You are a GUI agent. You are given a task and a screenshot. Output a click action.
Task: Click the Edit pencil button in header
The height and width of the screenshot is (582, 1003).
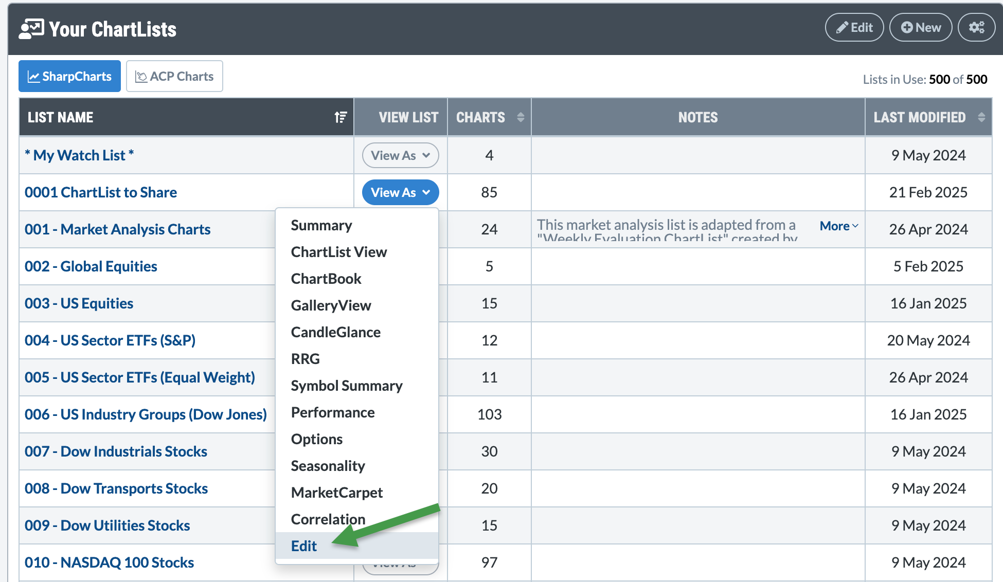[854, 28]
